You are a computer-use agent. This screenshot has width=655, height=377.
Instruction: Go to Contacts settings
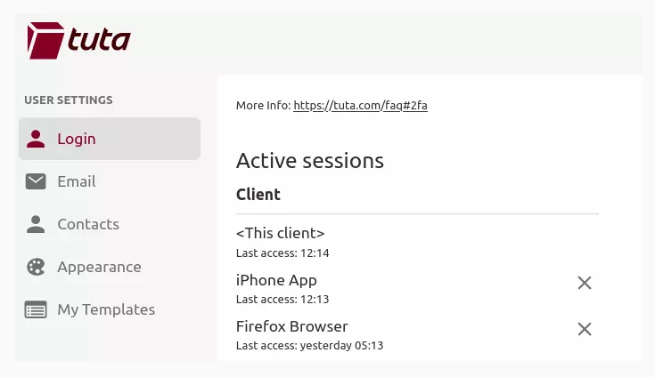pos(88,224)
